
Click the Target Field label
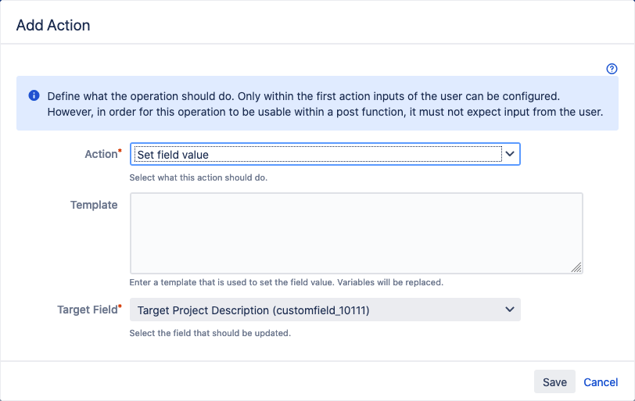pyautogui.click(x=87, y=310)
